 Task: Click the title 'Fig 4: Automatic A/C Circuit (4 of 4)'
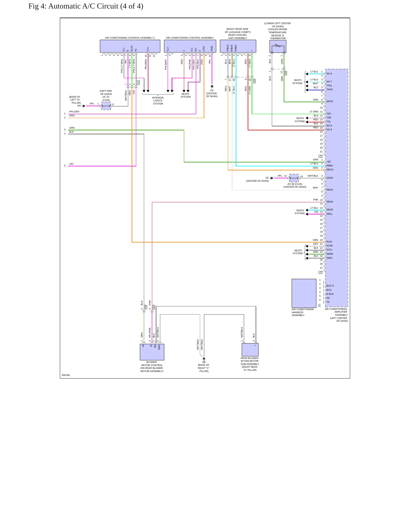point(86,6)
